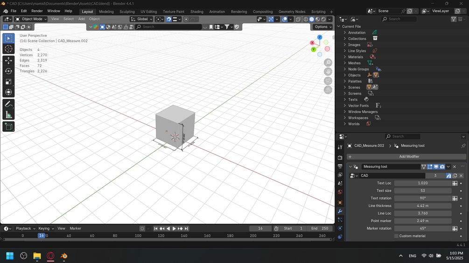Viewport: 469px width, 263px height.
Task: Click the Line thickness value field
Action: point(423,206)
